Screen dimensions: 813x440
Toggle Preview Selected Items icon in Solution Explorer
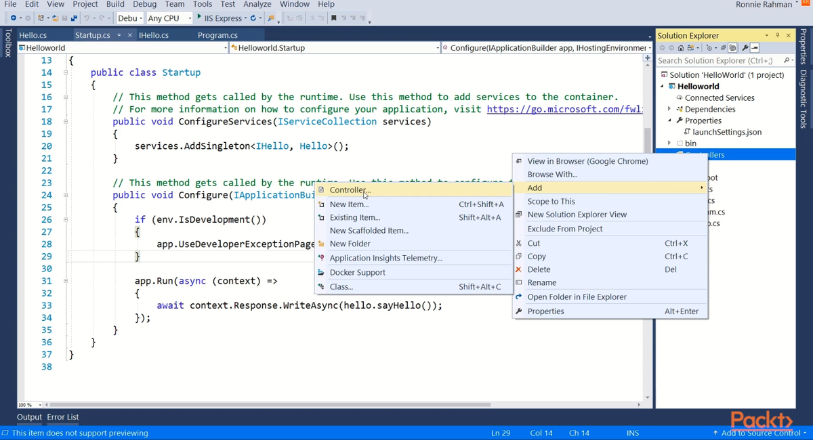[754, 48]
